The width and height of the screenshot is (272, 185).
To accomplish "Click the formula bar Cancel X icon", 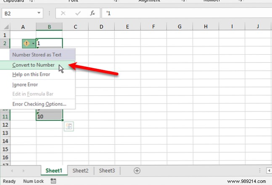I will [63, 13].
